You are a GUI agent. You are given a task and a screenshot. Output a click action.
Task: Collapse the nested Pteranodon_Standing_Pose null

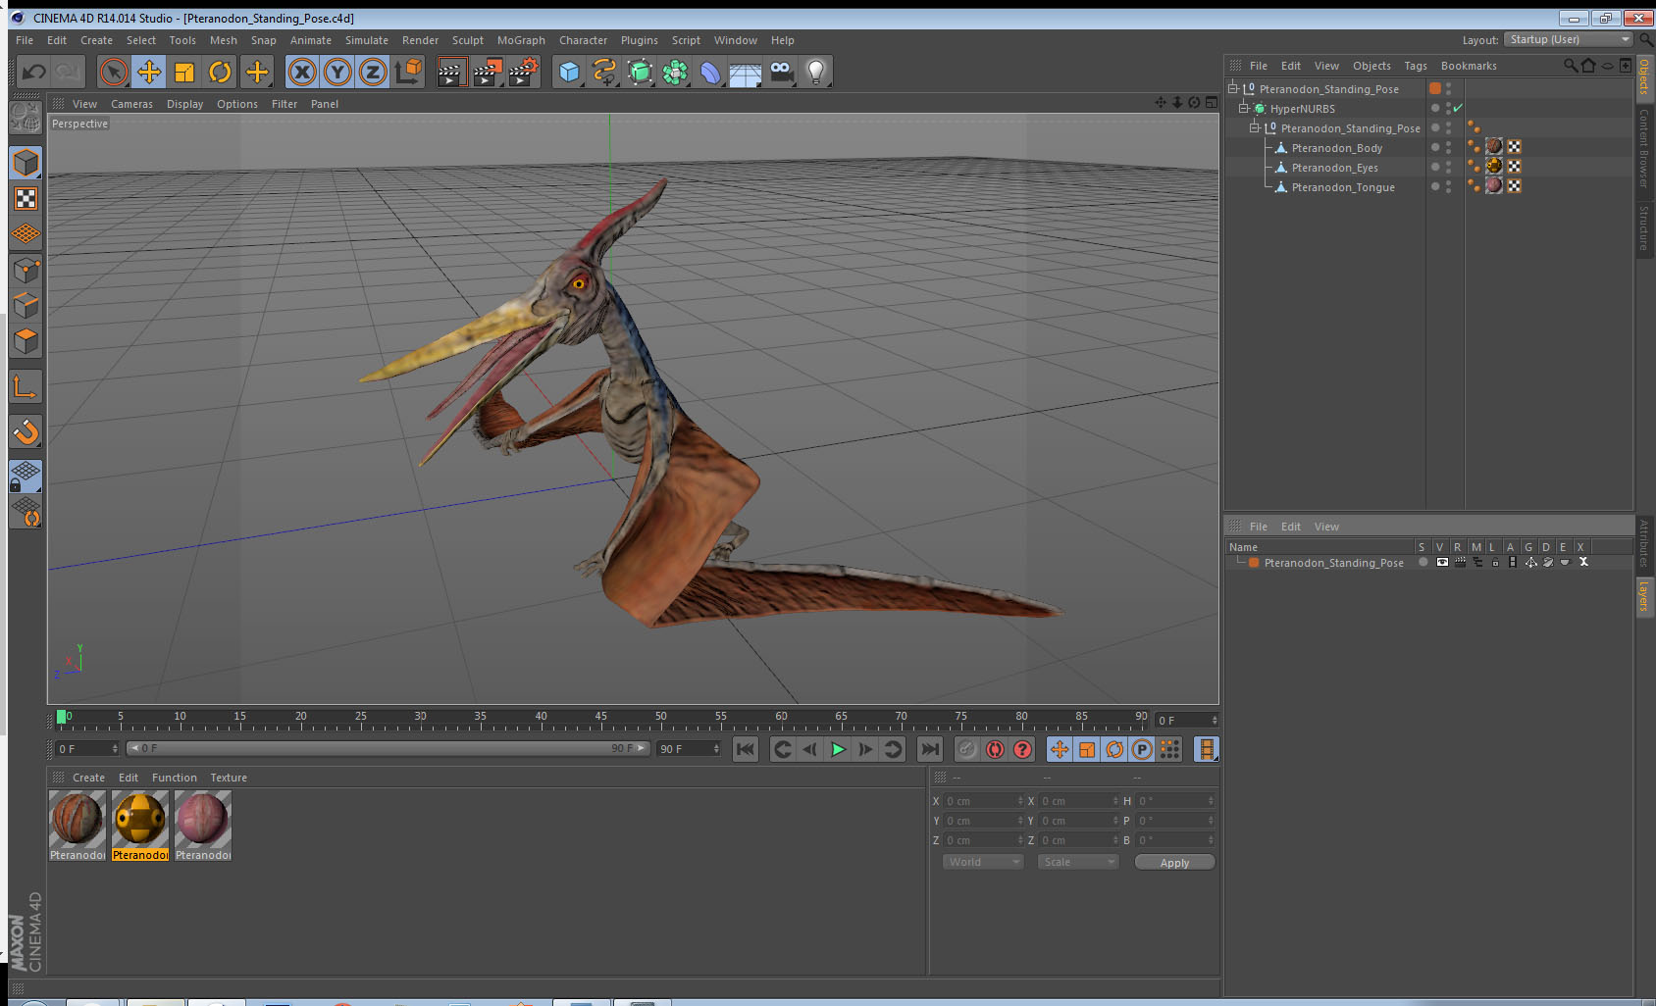(x=1254, y=127)
